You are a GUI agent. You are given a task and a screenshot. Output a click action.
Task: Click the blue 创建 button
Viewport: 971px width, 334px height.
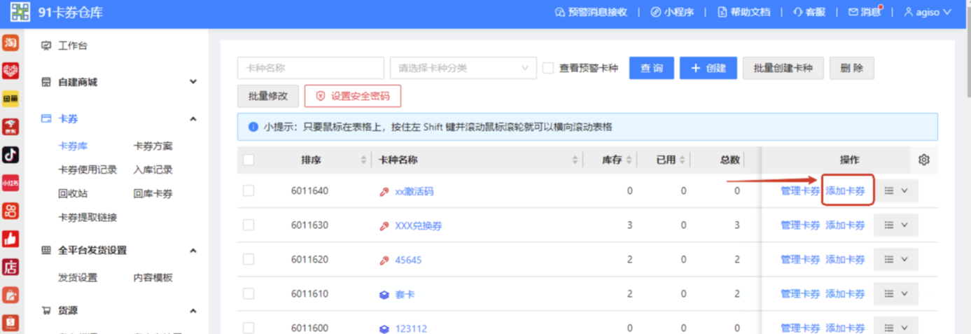tap(708, 68)
